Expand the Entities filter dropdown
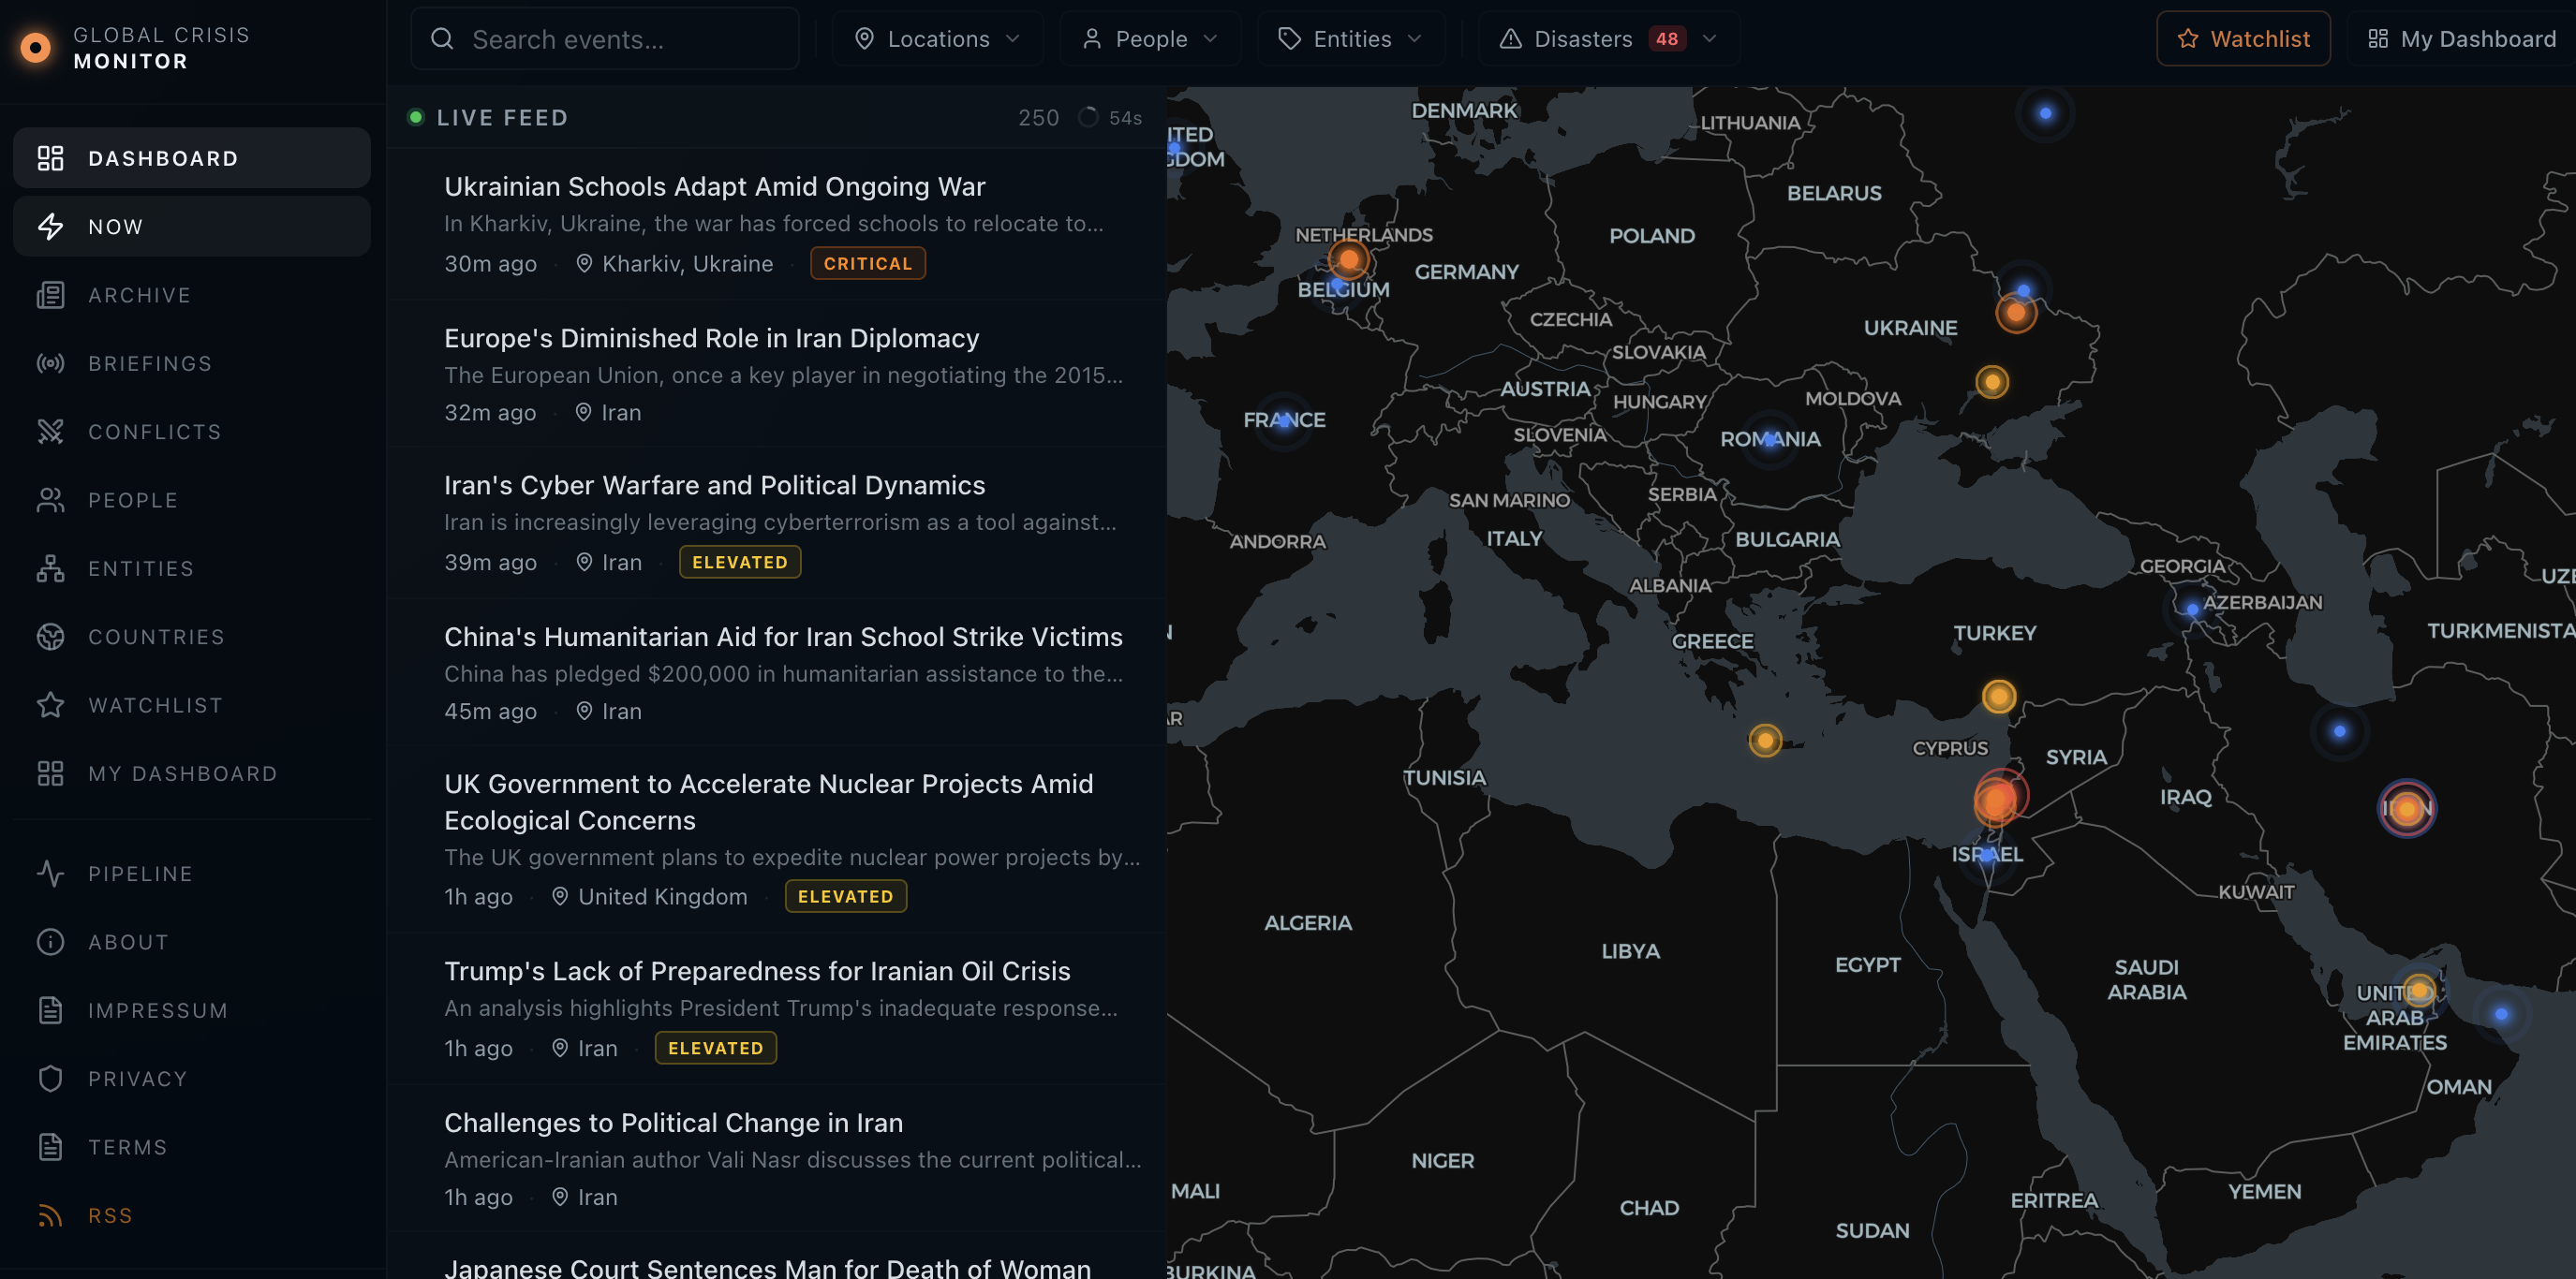 tap(1351, 38)
